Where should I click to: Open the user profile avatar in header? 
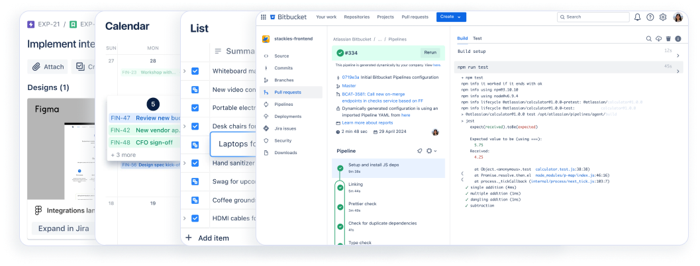pyautogui.click(x=678, y=17)
